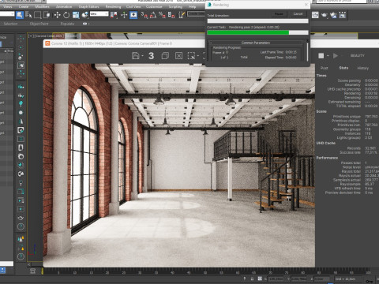Click the Corona Camera001 viewport label

tap(49, 35)
